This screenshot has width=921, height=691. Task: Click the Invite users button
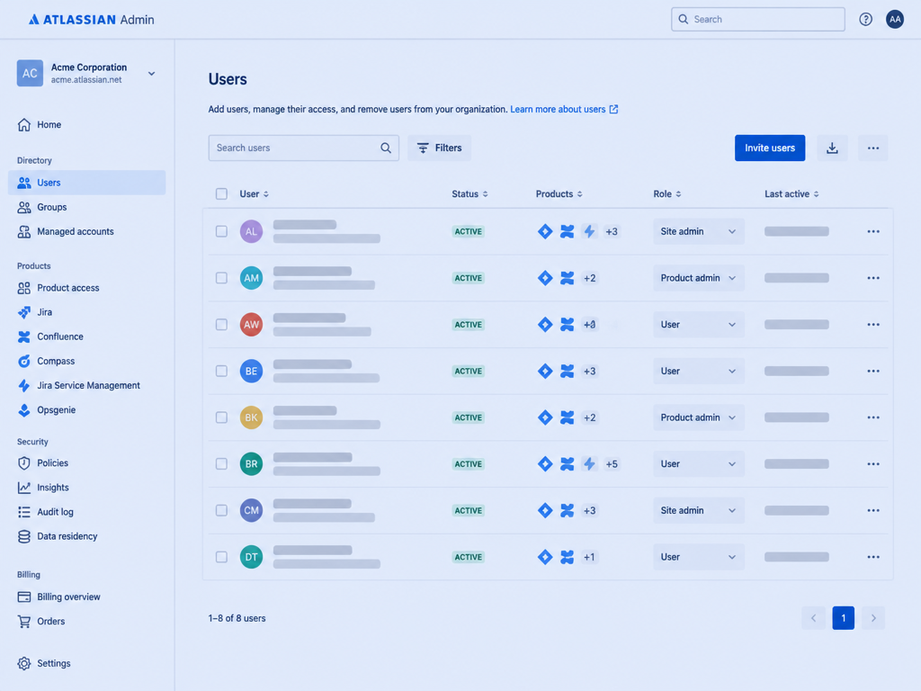coord(770,148)
